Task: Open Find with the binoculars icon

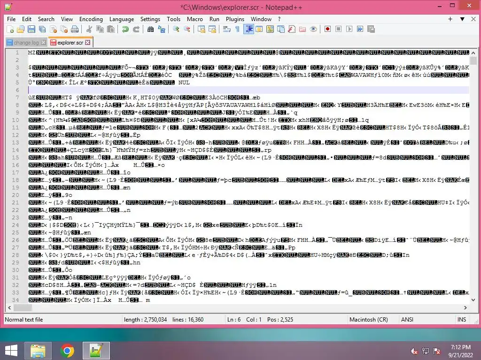Action: click(151, 29)
